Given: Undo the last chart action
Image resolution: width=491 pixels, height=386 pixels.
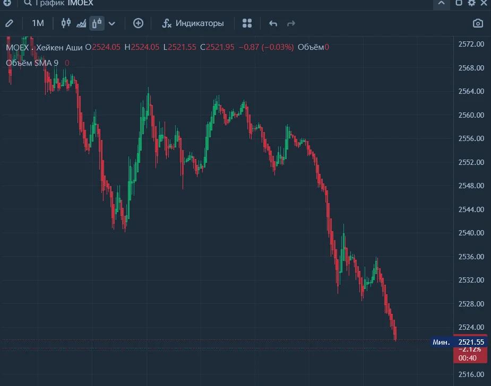Looking at the screenshot, I should [x=273, y=23].
